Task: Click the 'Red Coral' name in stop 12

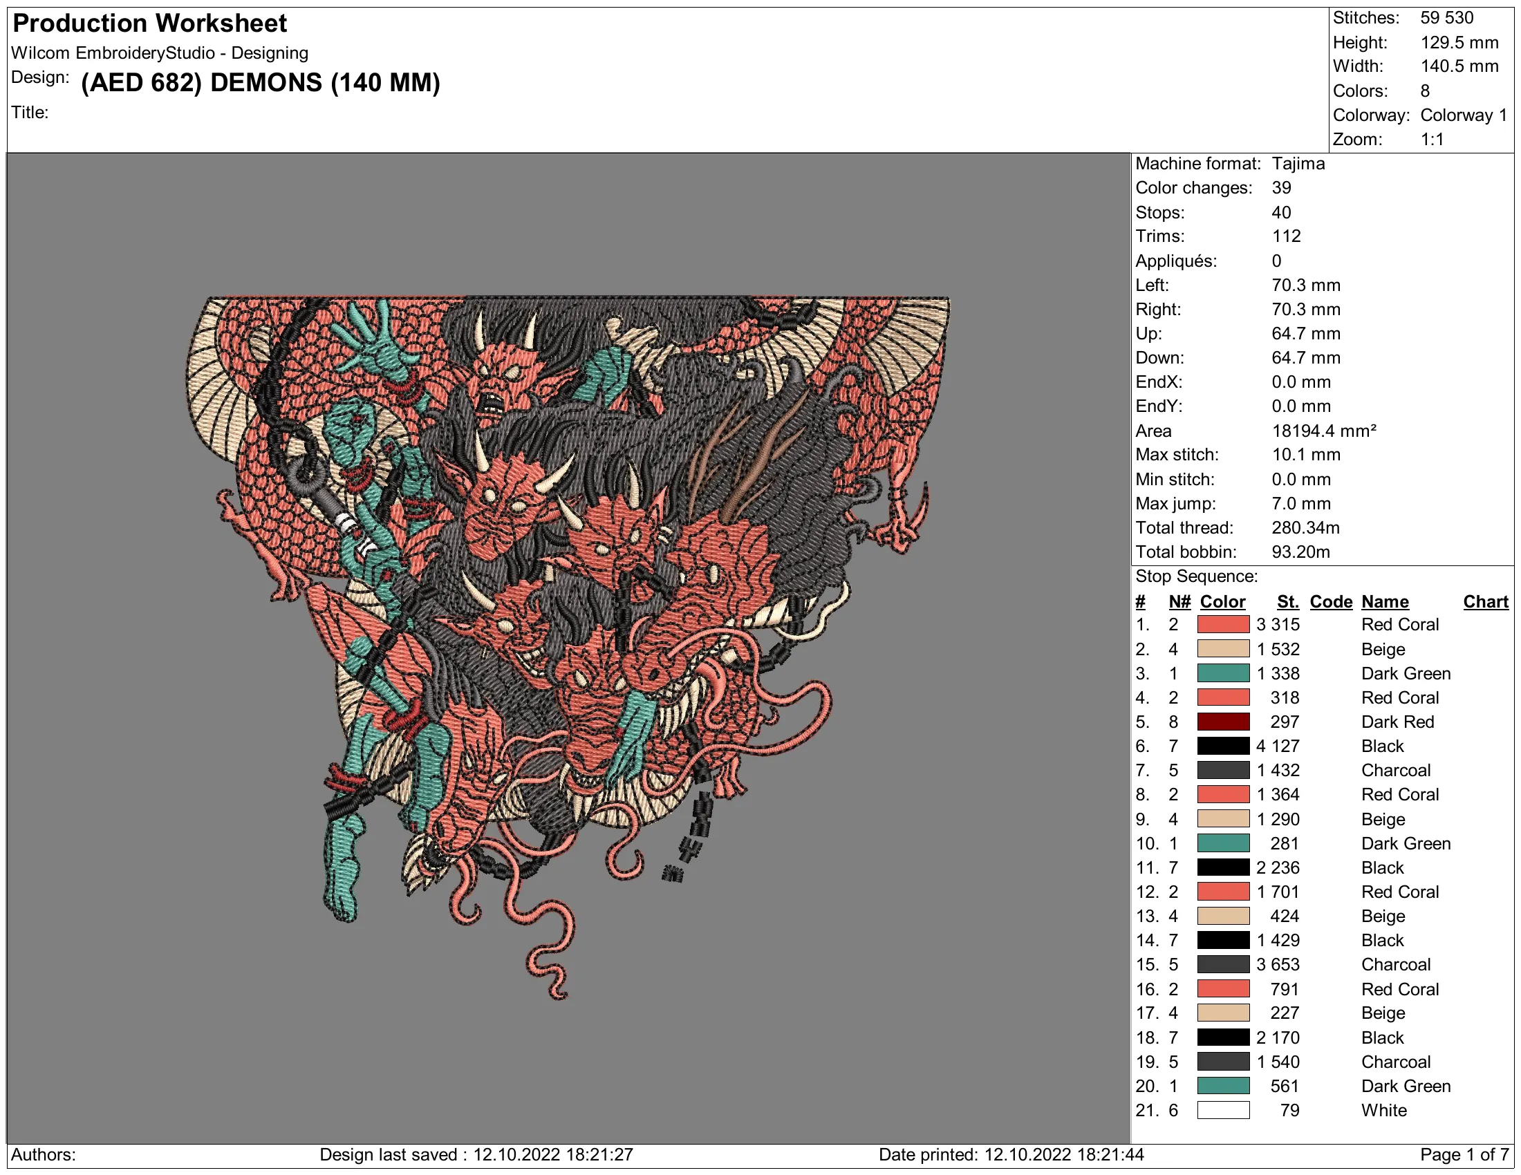Action: [x=1400, y=892]
